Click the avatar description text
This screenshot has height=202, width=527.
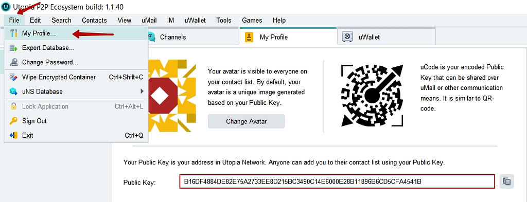[x=257, y=87]
